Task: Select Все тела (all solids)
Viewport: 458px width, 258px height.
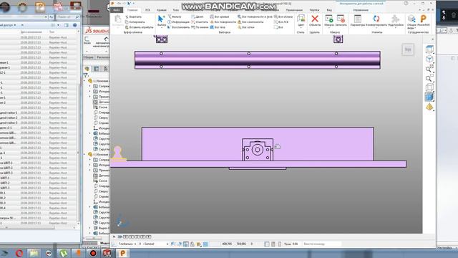Action: [x=218, y=27]
